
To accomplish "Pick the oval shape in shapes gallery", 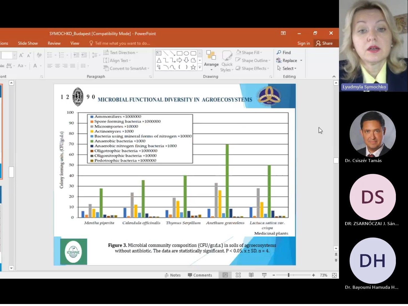I will click(x=186, y=53).
